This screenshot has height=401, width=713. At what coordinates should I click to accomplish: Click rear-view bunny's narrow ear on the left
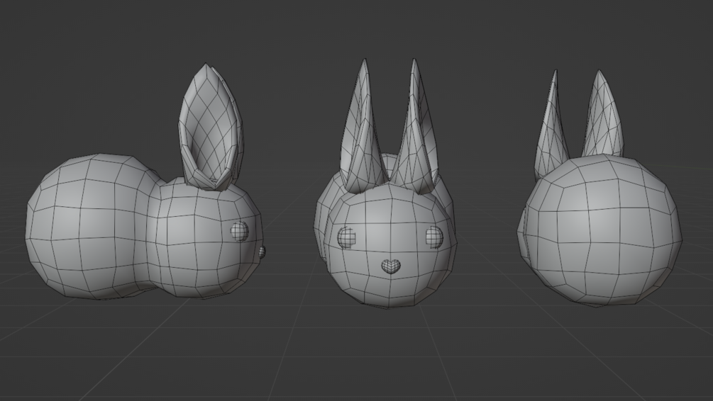(552, 125)
